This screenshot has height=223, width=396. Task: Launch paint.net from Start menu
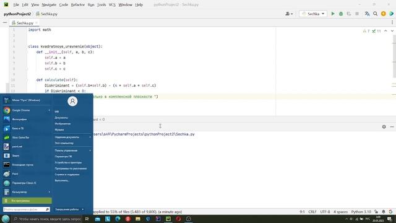27,147
